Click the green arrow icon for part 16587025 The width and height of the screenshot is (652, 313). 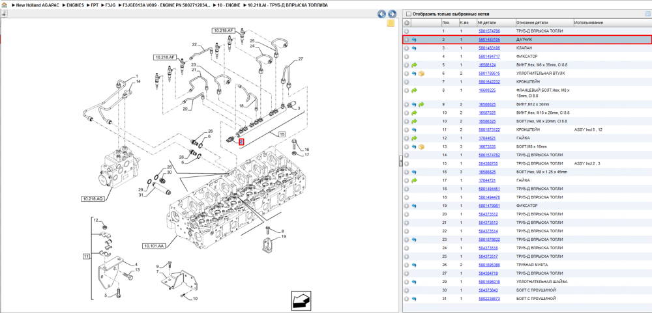(414, 113)
